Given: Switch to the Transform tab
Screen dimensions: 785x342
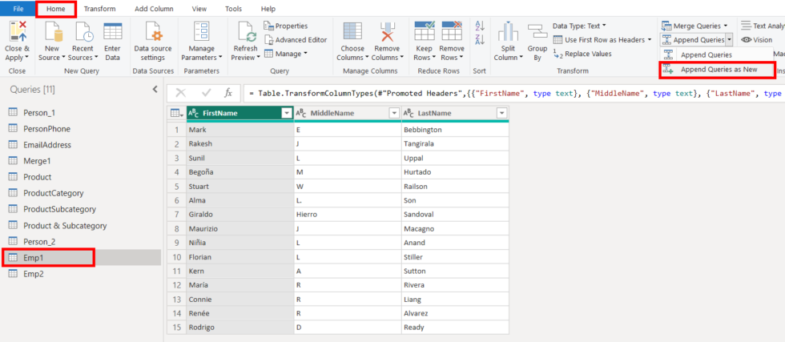Looking at the screenshot, I should [x=99, y=9].
